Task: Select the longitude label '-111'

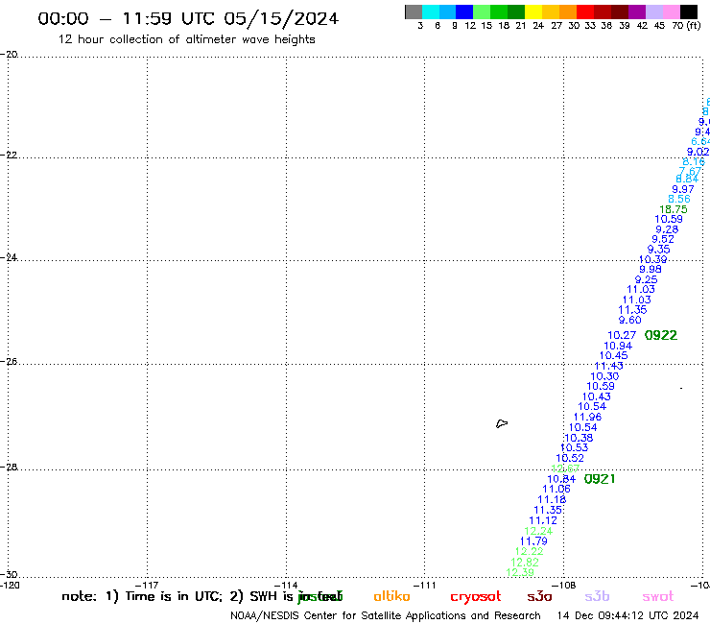Action: pyautogui.click(x=424, y=585)
